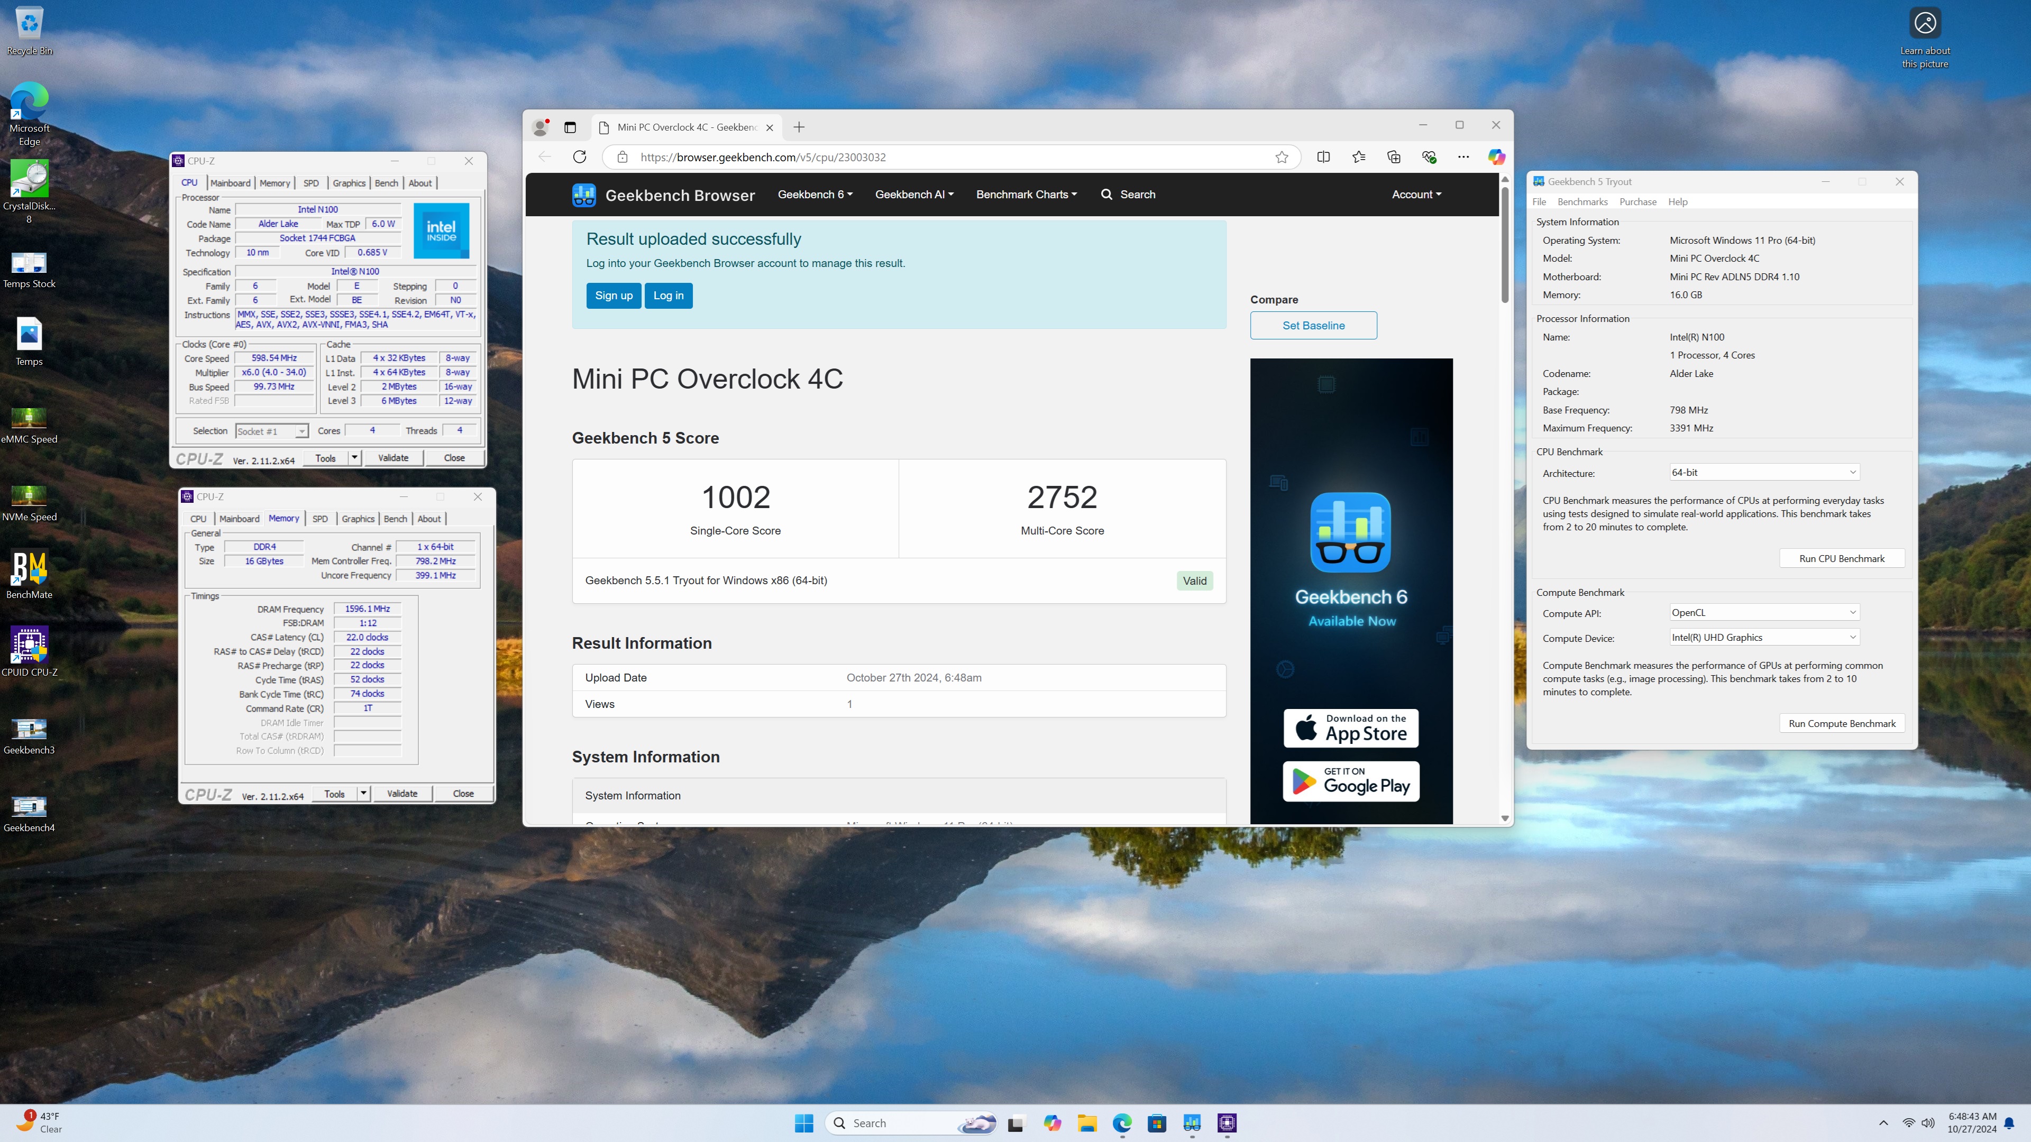Click the Log in button

[669, 296]
